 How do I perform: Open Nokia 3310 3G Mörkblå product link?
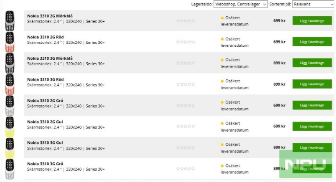coord(50,58)
